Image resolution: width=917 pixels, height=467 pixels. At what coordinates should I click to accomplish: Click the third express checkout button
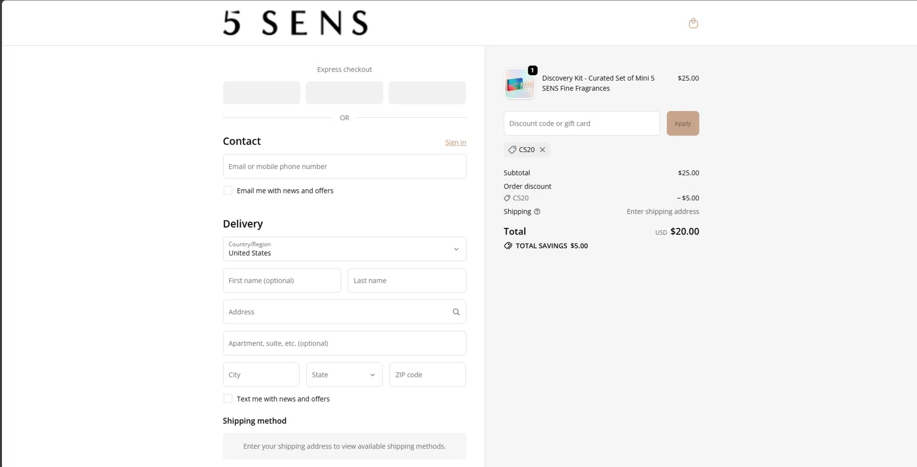427,93
